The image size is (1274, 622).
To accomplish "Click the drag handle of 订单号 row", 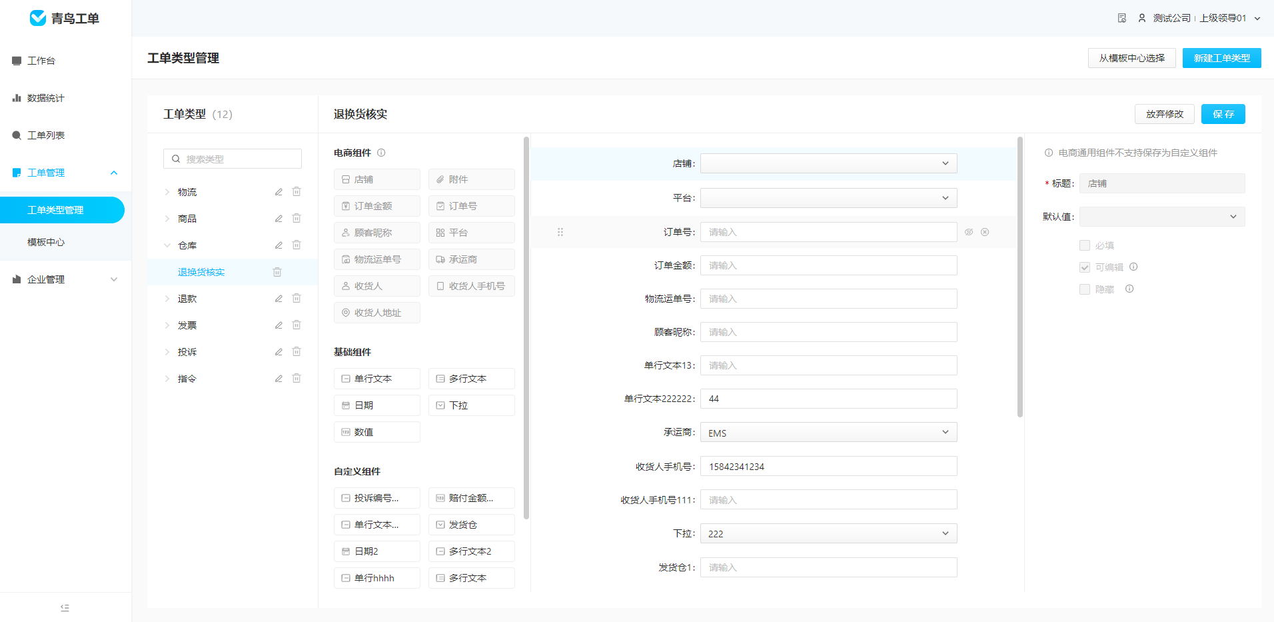I will 560,232.
